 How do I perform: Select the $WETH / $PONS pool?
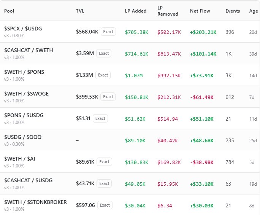point(130,75)
